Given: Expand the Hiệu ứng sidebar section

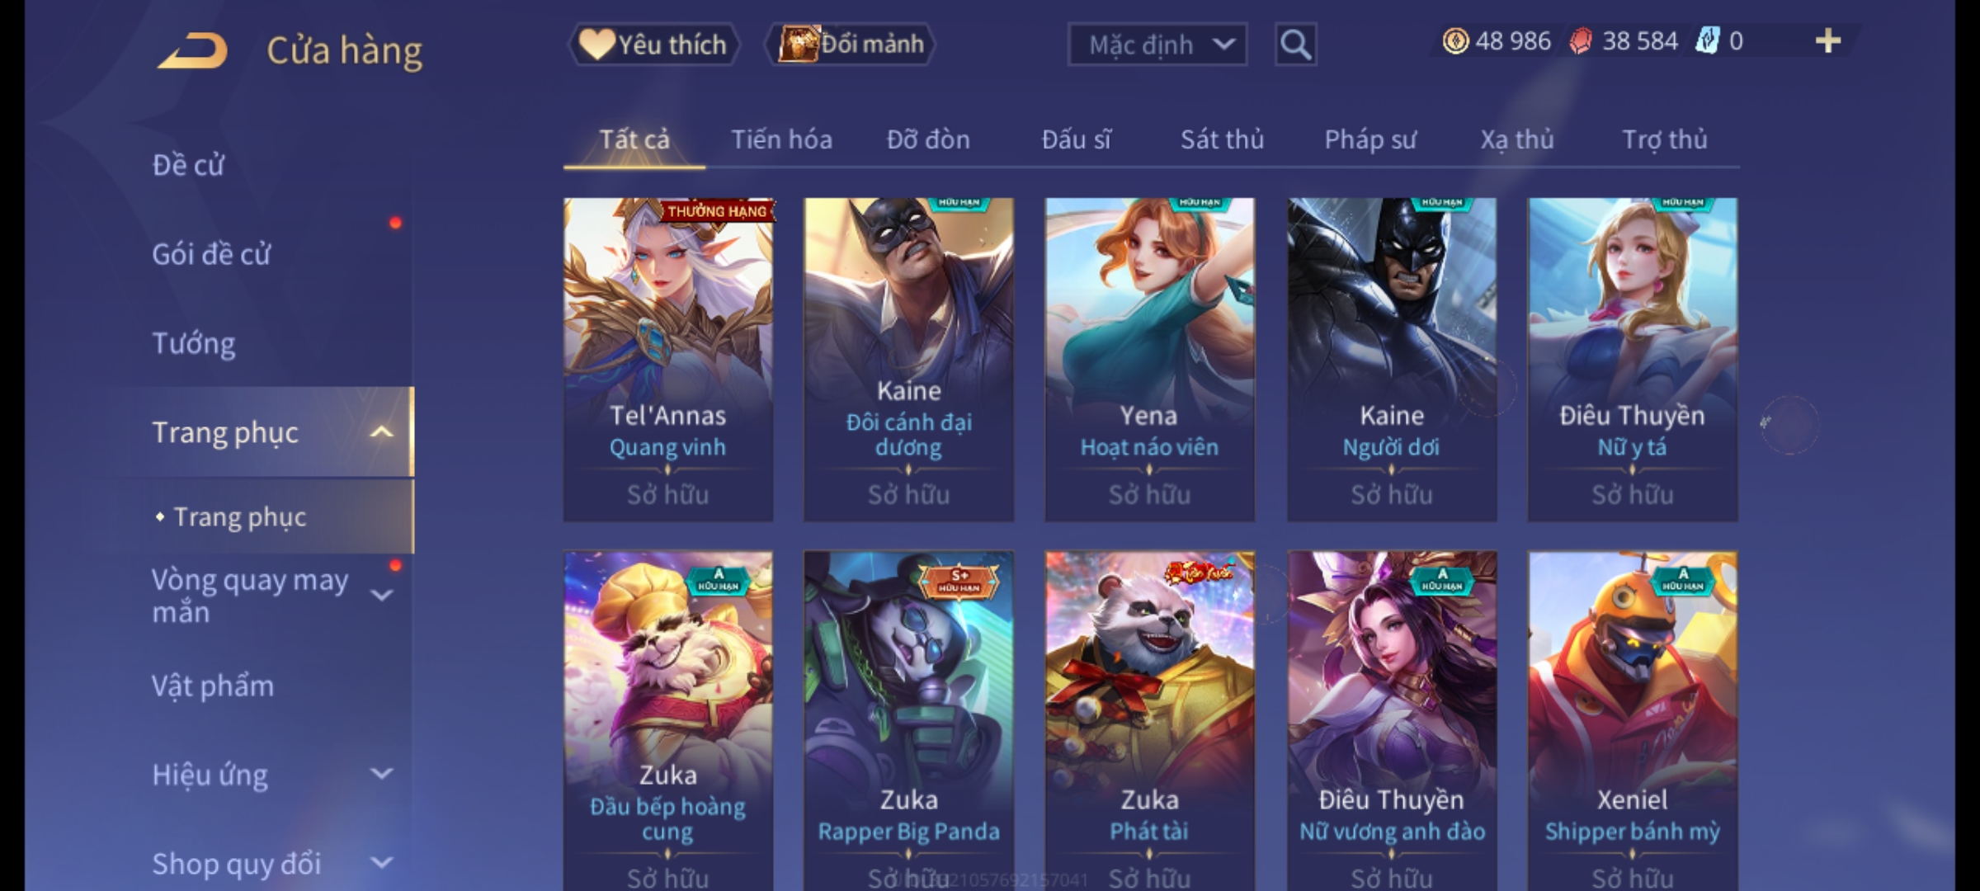Looking at the screenshot, I should pos(381,774).
